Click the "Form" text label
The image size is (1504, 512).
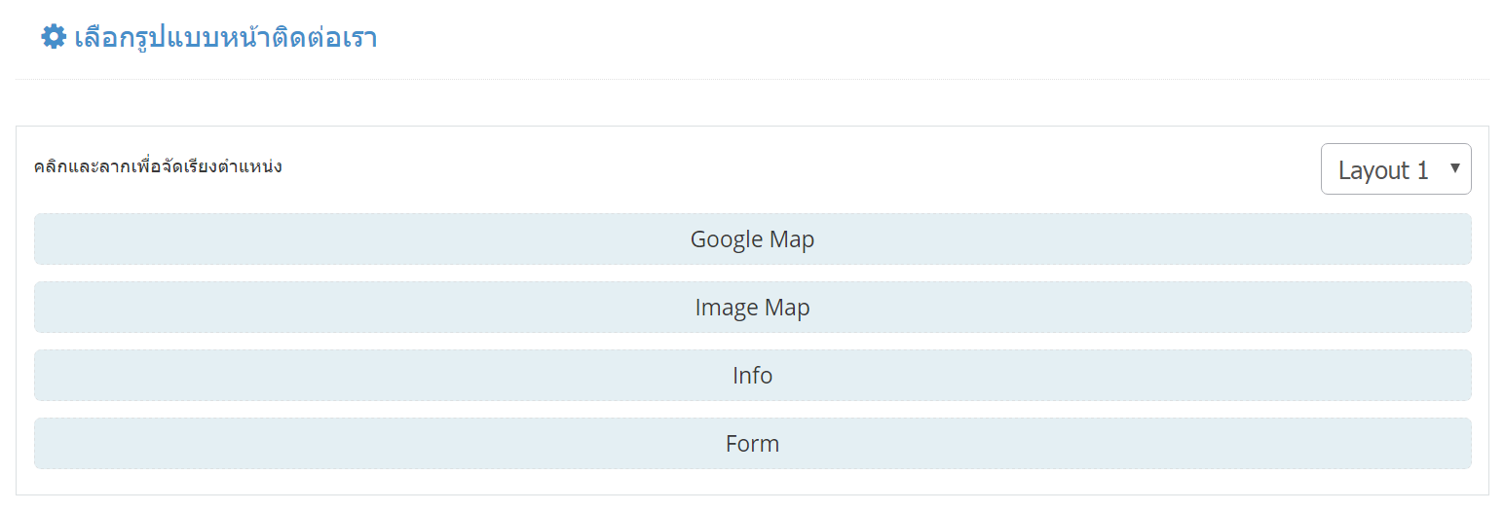click(x=752, y=444)
